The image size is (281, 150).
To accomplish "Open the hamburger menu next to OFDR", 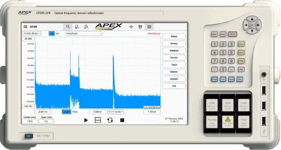I will click(26, 27).
